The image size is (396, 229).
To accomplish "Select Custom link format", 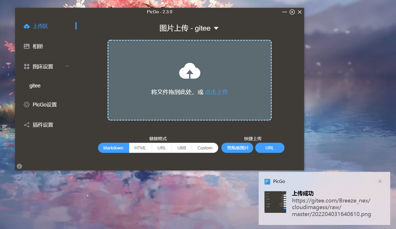I will tap(205, 148).
